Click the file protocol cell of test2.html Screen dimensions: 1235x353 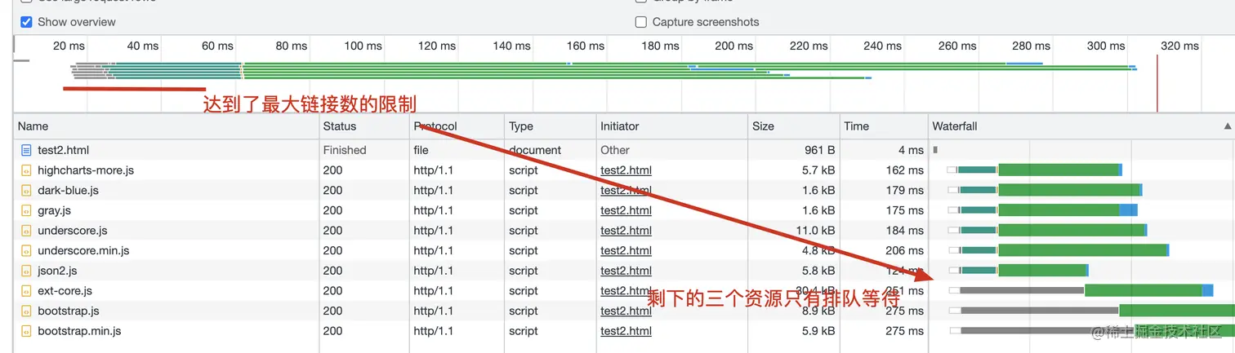click(x=421, y=150)
